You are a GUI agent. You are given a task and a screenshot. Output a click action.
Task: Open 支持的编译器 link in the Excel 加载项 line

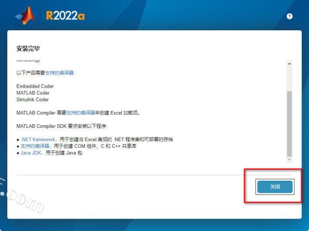[x=81, y=112]
